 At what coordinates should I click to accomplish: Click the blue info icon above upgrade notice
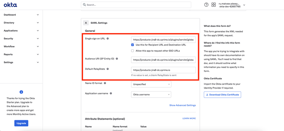pyautogui.click(x=21, y=92)
